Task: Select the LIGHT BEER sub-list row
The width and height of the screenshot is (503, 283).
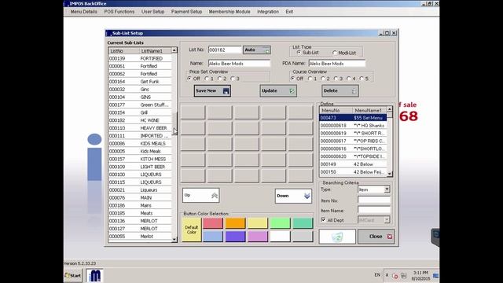Action: pos(140,167)
